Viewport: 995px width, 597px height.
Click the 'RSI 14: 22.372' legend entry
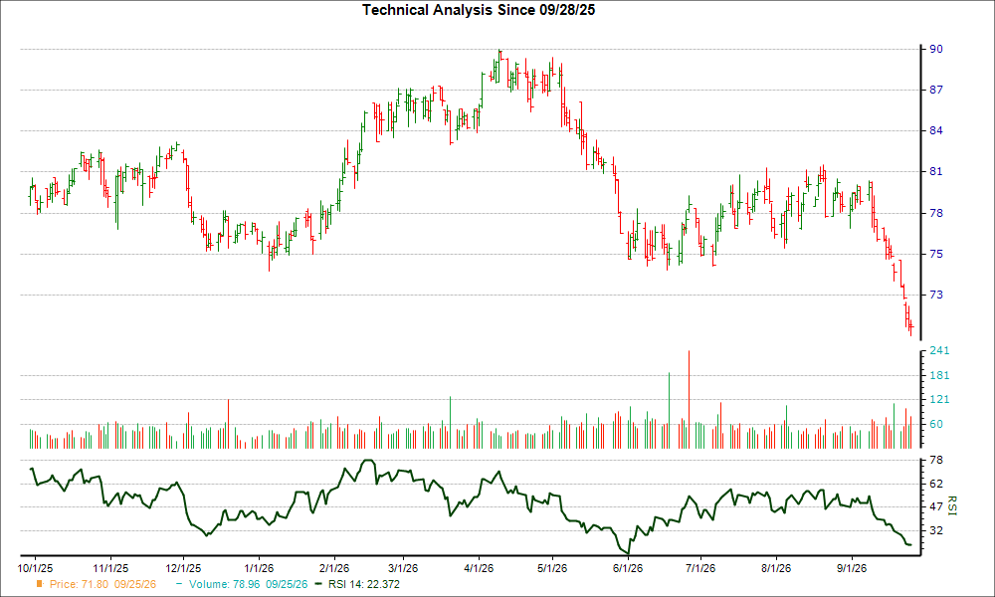(x=363, y=584)
